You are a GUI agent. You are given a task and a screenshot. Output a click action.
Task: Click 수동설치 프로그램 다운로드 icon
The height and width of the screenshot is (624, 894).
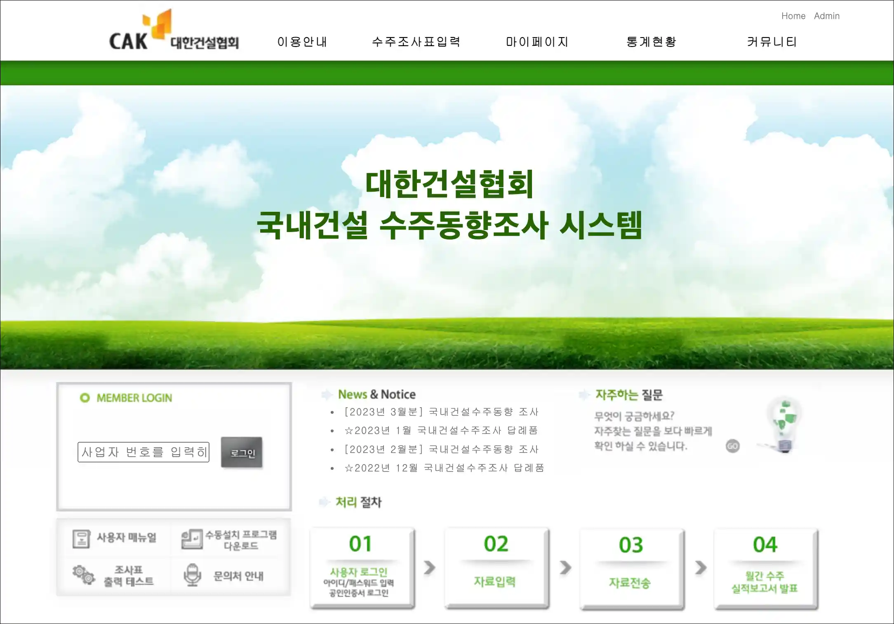coord(192,539)
